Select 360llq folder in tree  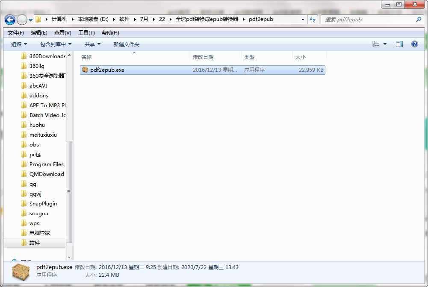click(x=33, y=66)
